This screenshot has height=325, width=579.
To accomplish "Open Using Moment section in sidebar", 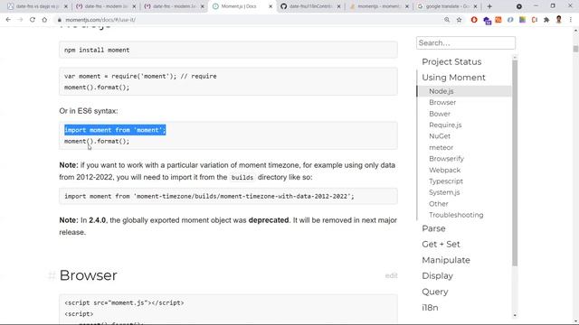I will pos(453,78).
